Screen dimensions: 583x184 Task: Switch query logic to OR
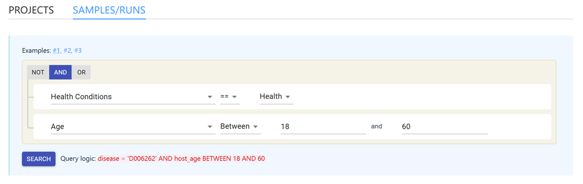click(81, 72)
